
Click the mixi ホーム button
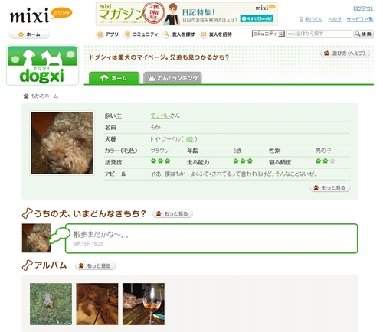[x=29, y=34]
